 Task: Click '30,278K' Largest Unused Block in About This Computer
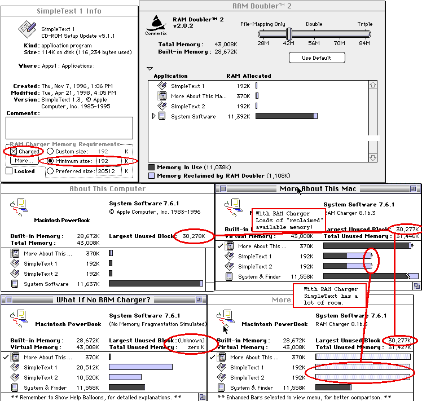pyautogui.click(x=194, y=236)
